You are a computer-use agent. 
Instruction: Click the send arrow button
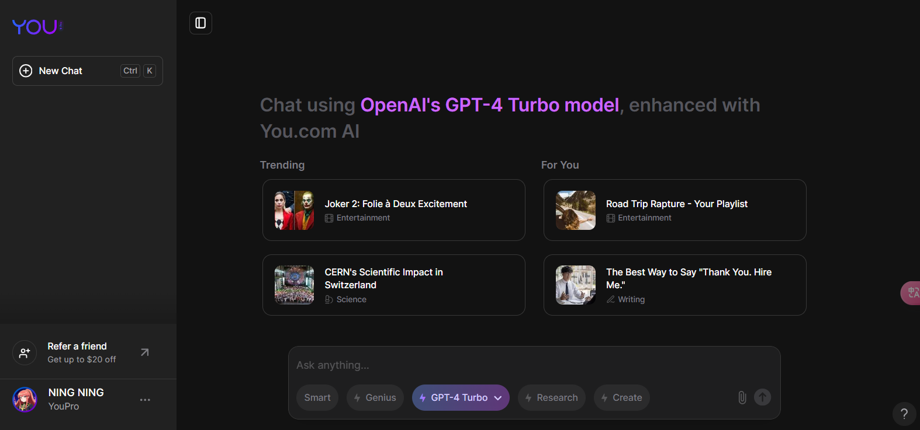(762, 397)
